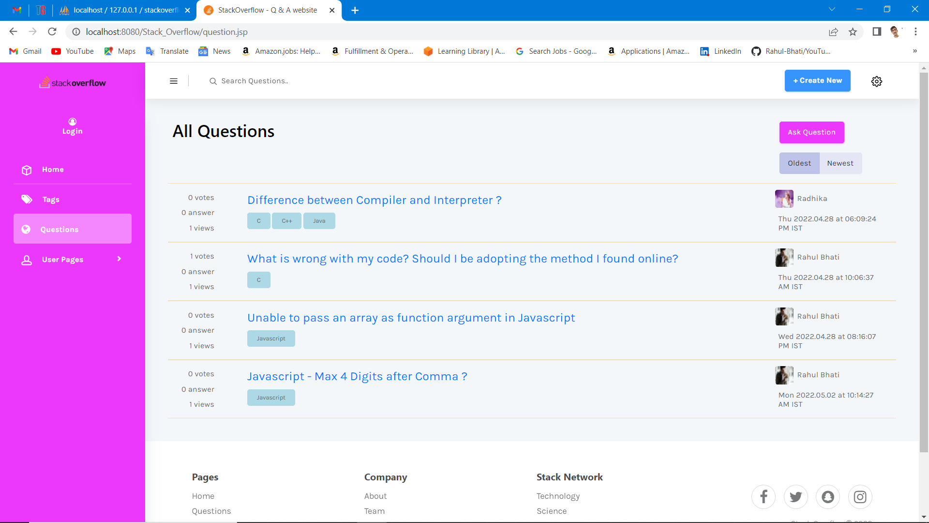Sort questions by Newest

point(840,163)
